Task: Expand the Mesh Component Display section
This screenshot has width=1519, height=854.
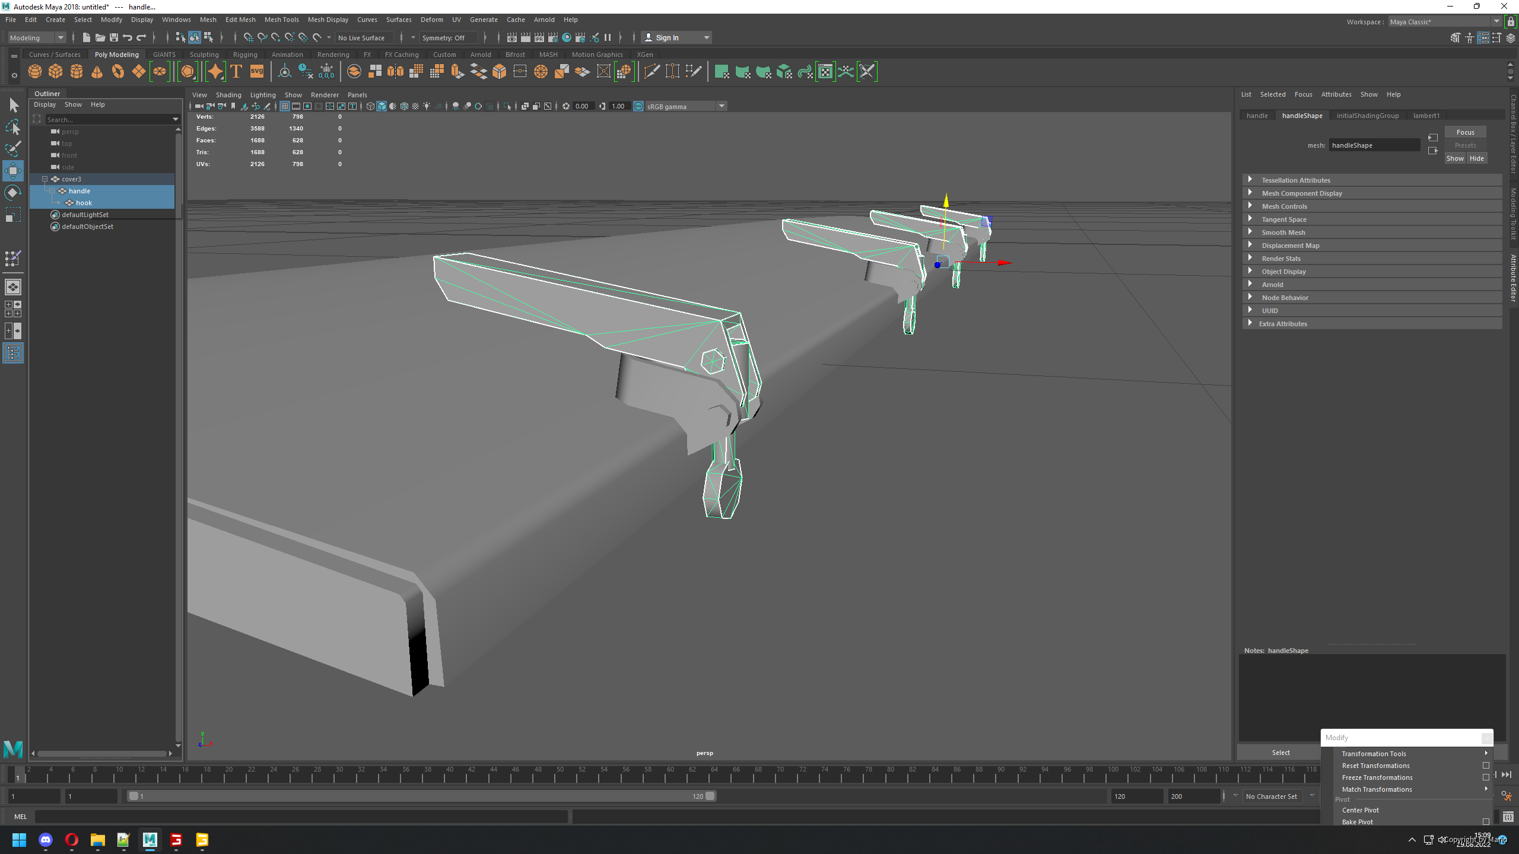Action: coord(1372,193)
